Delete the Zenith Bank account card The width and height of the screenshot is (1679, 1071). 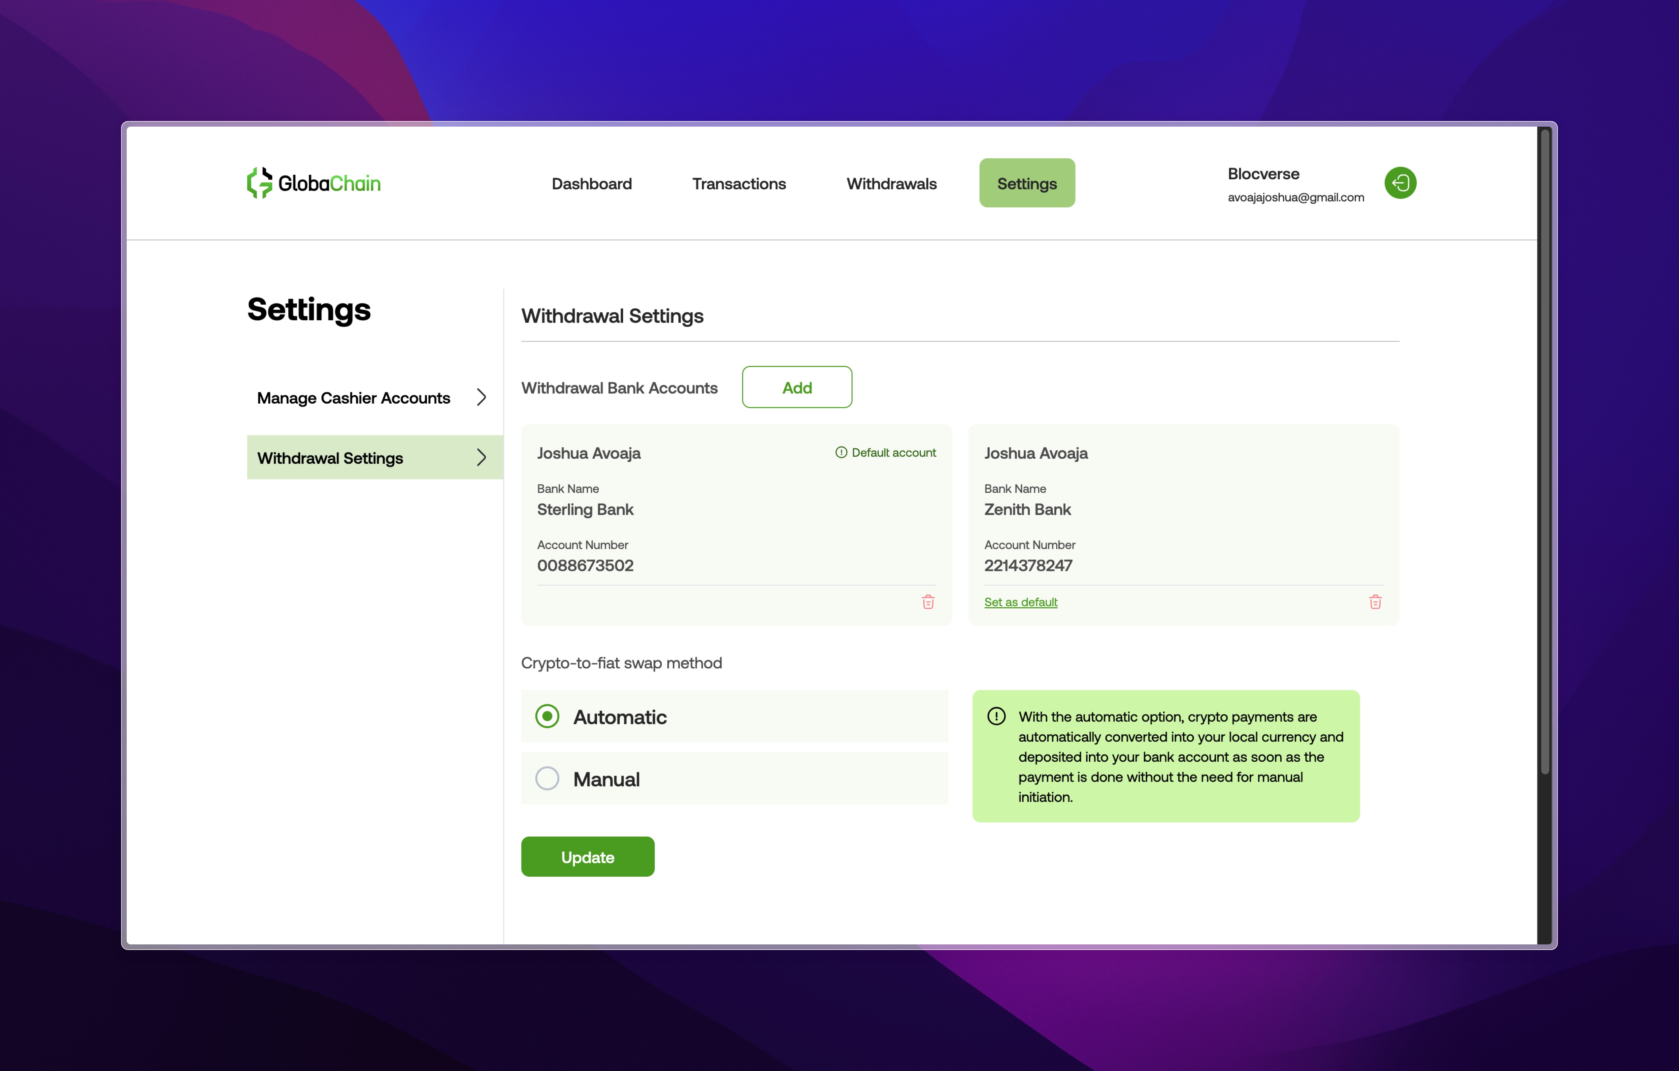[1375, 602]
